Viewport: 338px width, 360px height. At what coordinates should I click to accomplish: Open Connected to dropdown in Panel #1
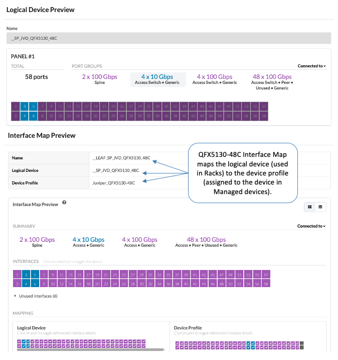[x=311, y=66]
